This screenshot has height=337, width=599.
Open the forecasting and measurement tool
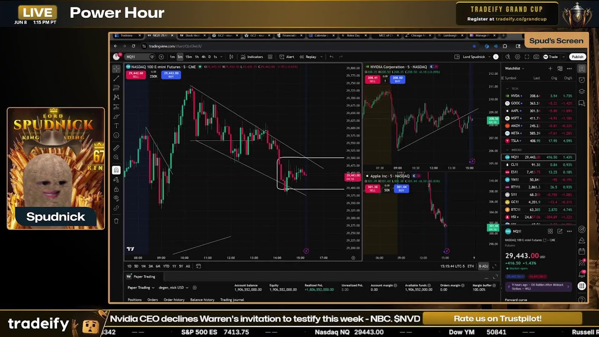click(x=117, y=107)
